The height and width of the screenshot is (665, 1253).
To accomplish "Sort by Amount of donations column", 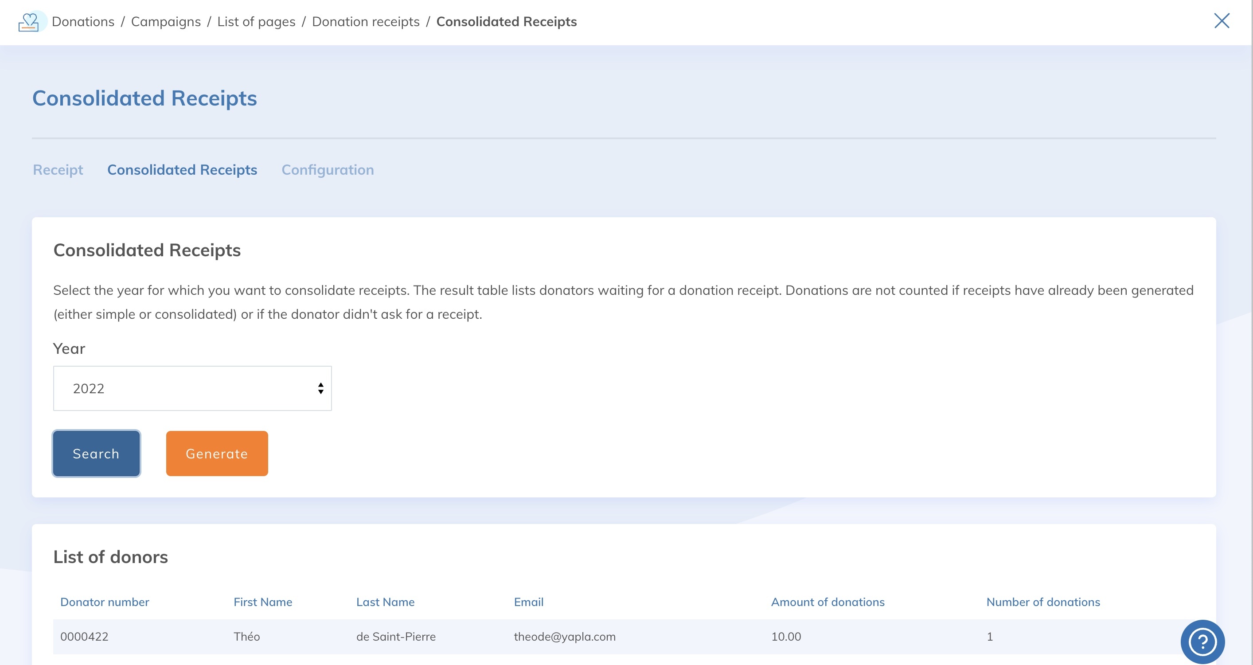I will (x=828, y=602).
